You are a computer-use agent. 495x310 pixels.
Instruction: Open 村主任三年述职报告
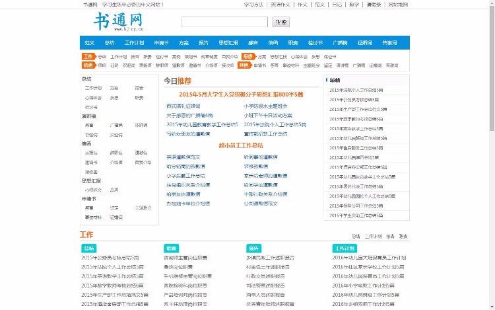pos(268,267)
